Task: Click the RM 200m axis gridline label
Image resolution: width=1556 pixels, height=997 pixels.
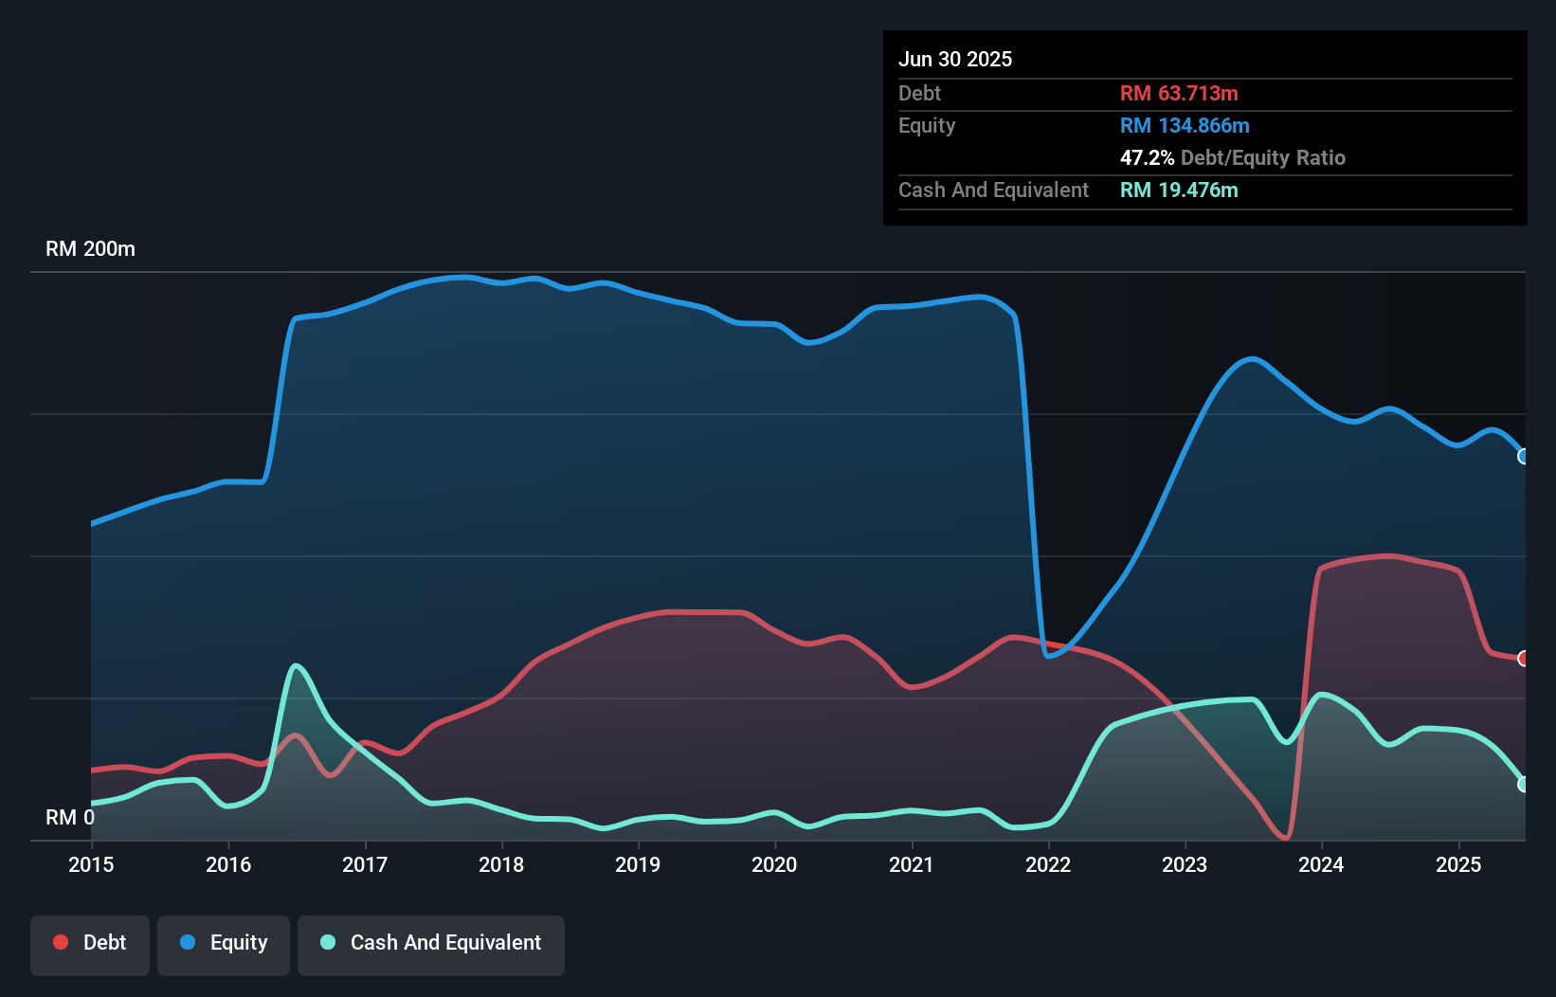Action: tap(90, 248)
